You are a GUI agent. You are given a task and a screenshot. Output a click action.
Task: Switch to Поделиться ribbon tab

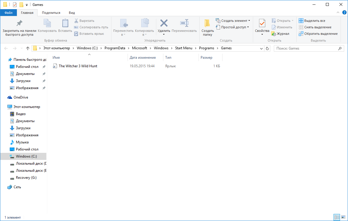coord(51,13)
